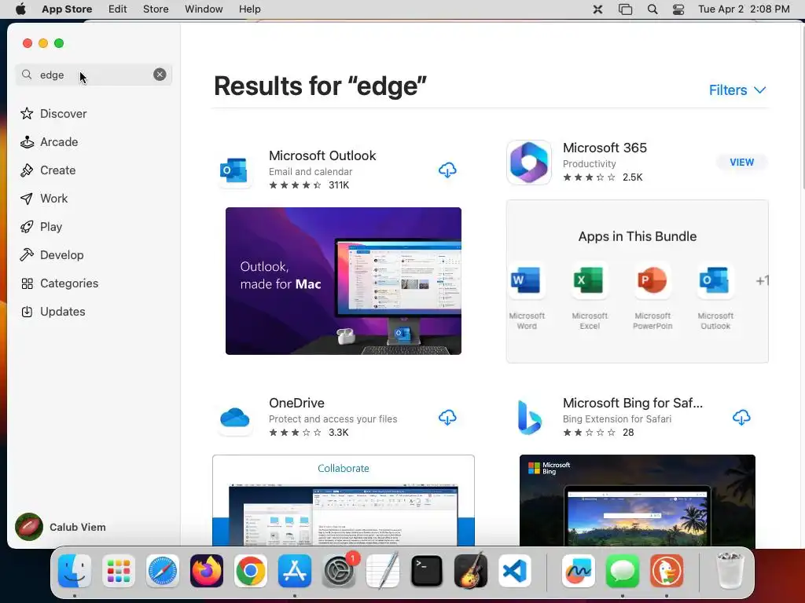Open OneDrive title link
This screenshot has width=805, height=603.
pos(296,403)
